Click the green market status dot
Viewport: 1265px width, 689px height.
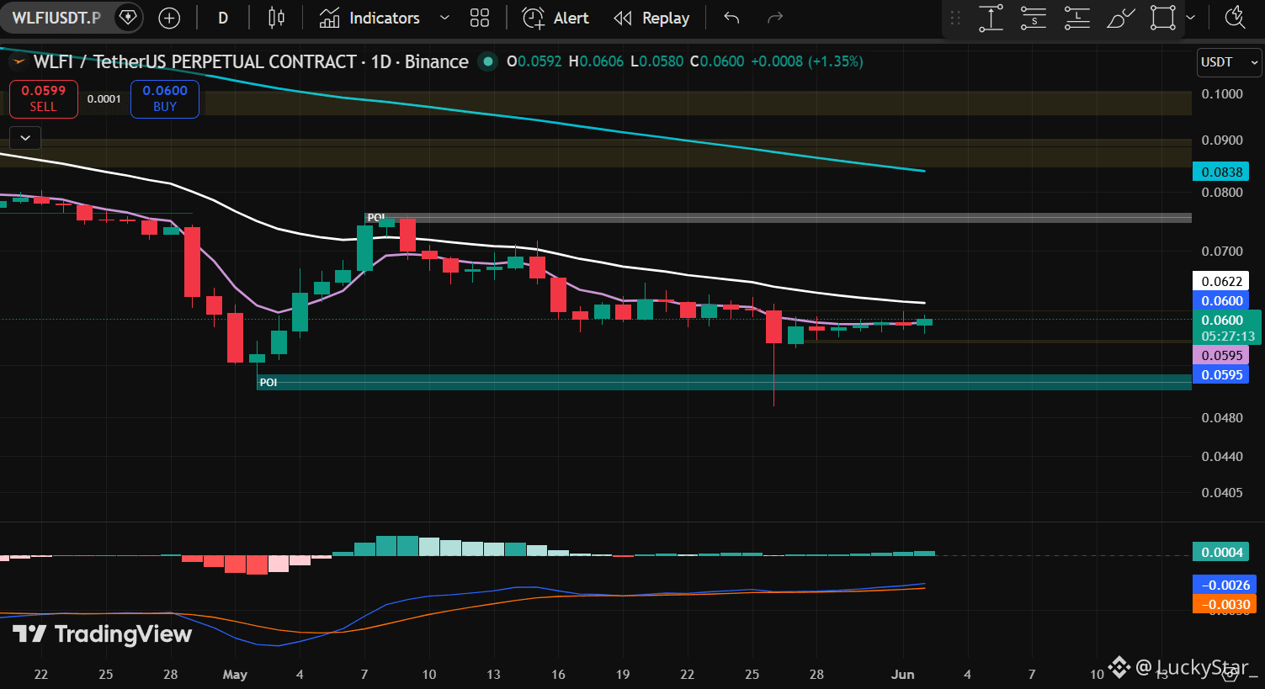point(486,61)
